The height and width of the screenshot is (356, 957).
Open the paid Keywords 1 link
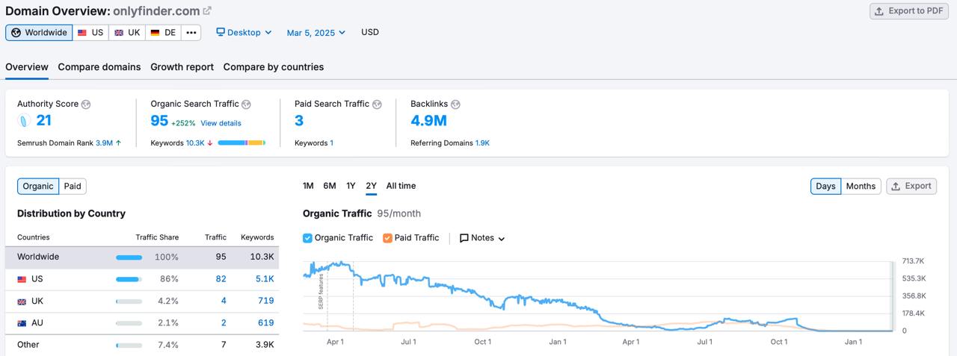click(x=331, y=143)
